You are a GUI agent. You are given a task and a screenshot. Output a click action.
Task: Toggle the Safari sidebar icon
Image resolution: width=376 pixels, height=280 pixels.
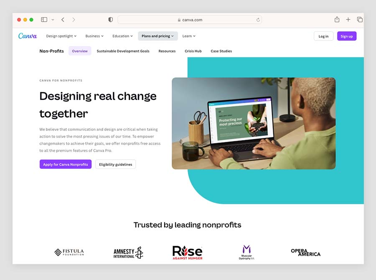44,20
